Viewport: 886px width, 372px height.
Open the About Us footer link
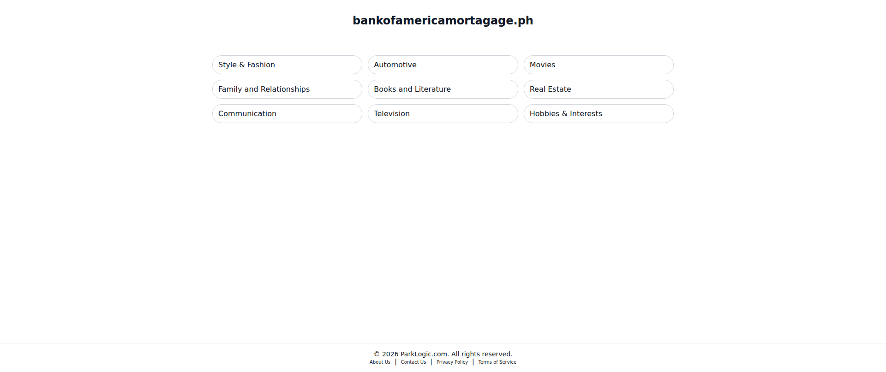[x=380, y=362]
